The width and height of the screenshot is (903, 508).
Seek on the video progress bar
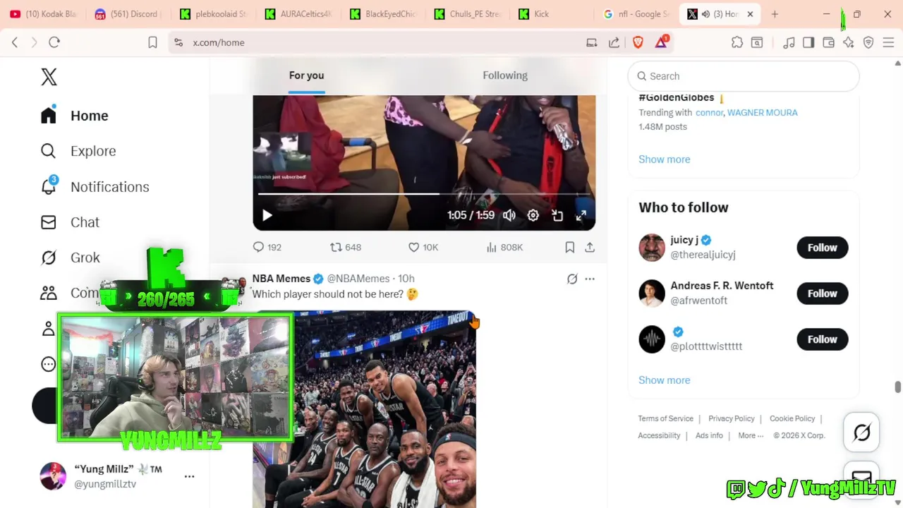click(423, 193)
